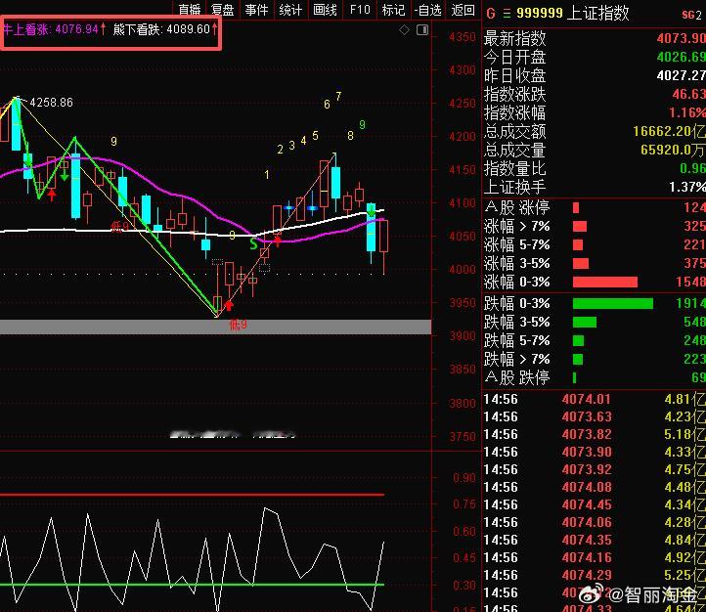
Task: Click the yellow sequence number 7 marker
Action: click(338, 97)
